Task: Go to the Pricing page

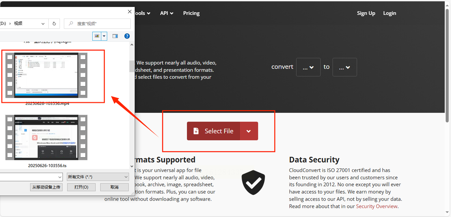Action: 191,13
